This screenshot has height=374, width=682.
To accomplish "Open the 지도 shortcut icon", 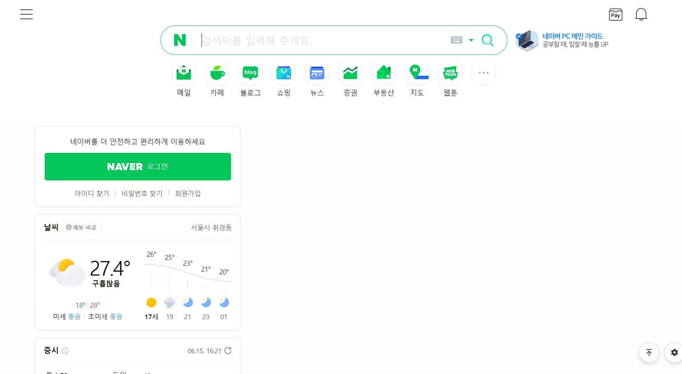I will click(x=417, y=73).
